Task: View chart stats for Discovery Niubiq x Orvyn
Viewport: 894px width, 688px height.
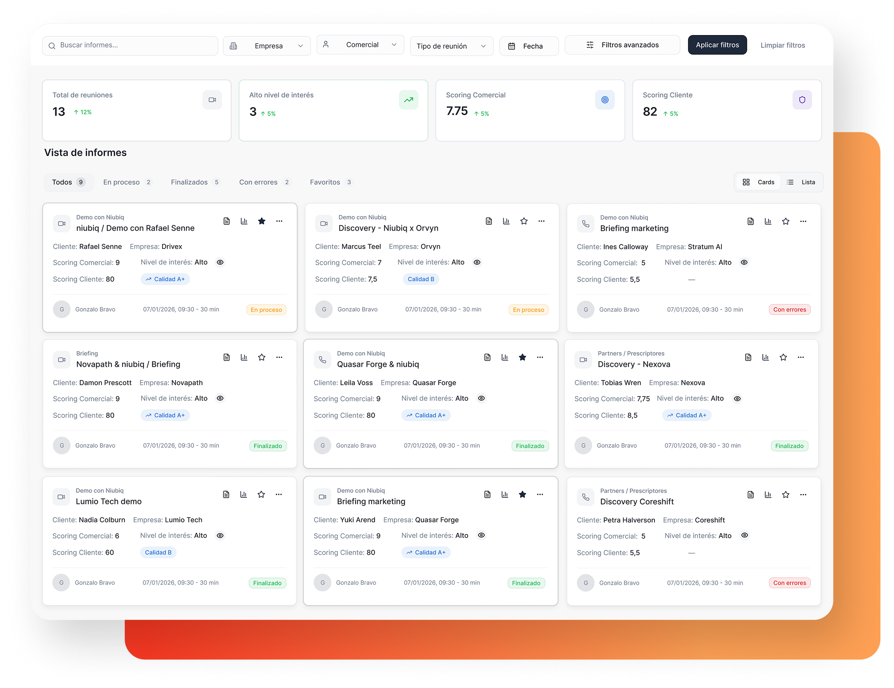Action: [x=506, y=221]
